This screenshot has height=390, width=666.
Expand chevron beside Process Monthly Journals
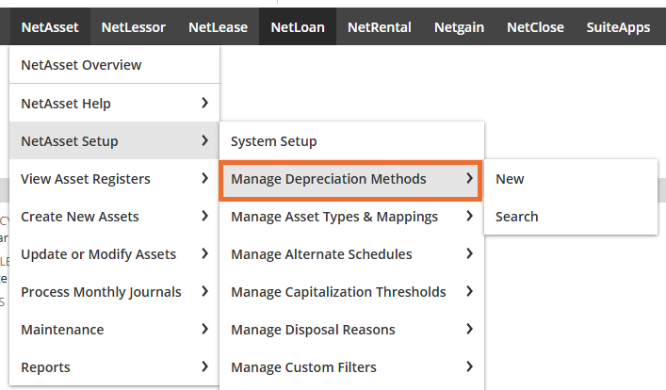(204, 291)
